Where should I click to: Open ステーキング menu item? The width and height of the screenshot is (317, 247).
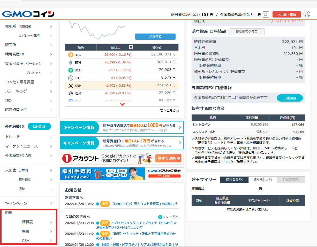[x=28, y=91]
